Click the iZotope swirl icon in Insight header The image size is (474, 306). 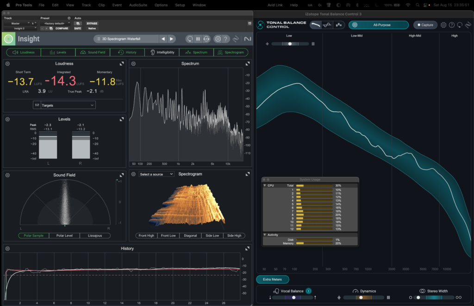236,39
